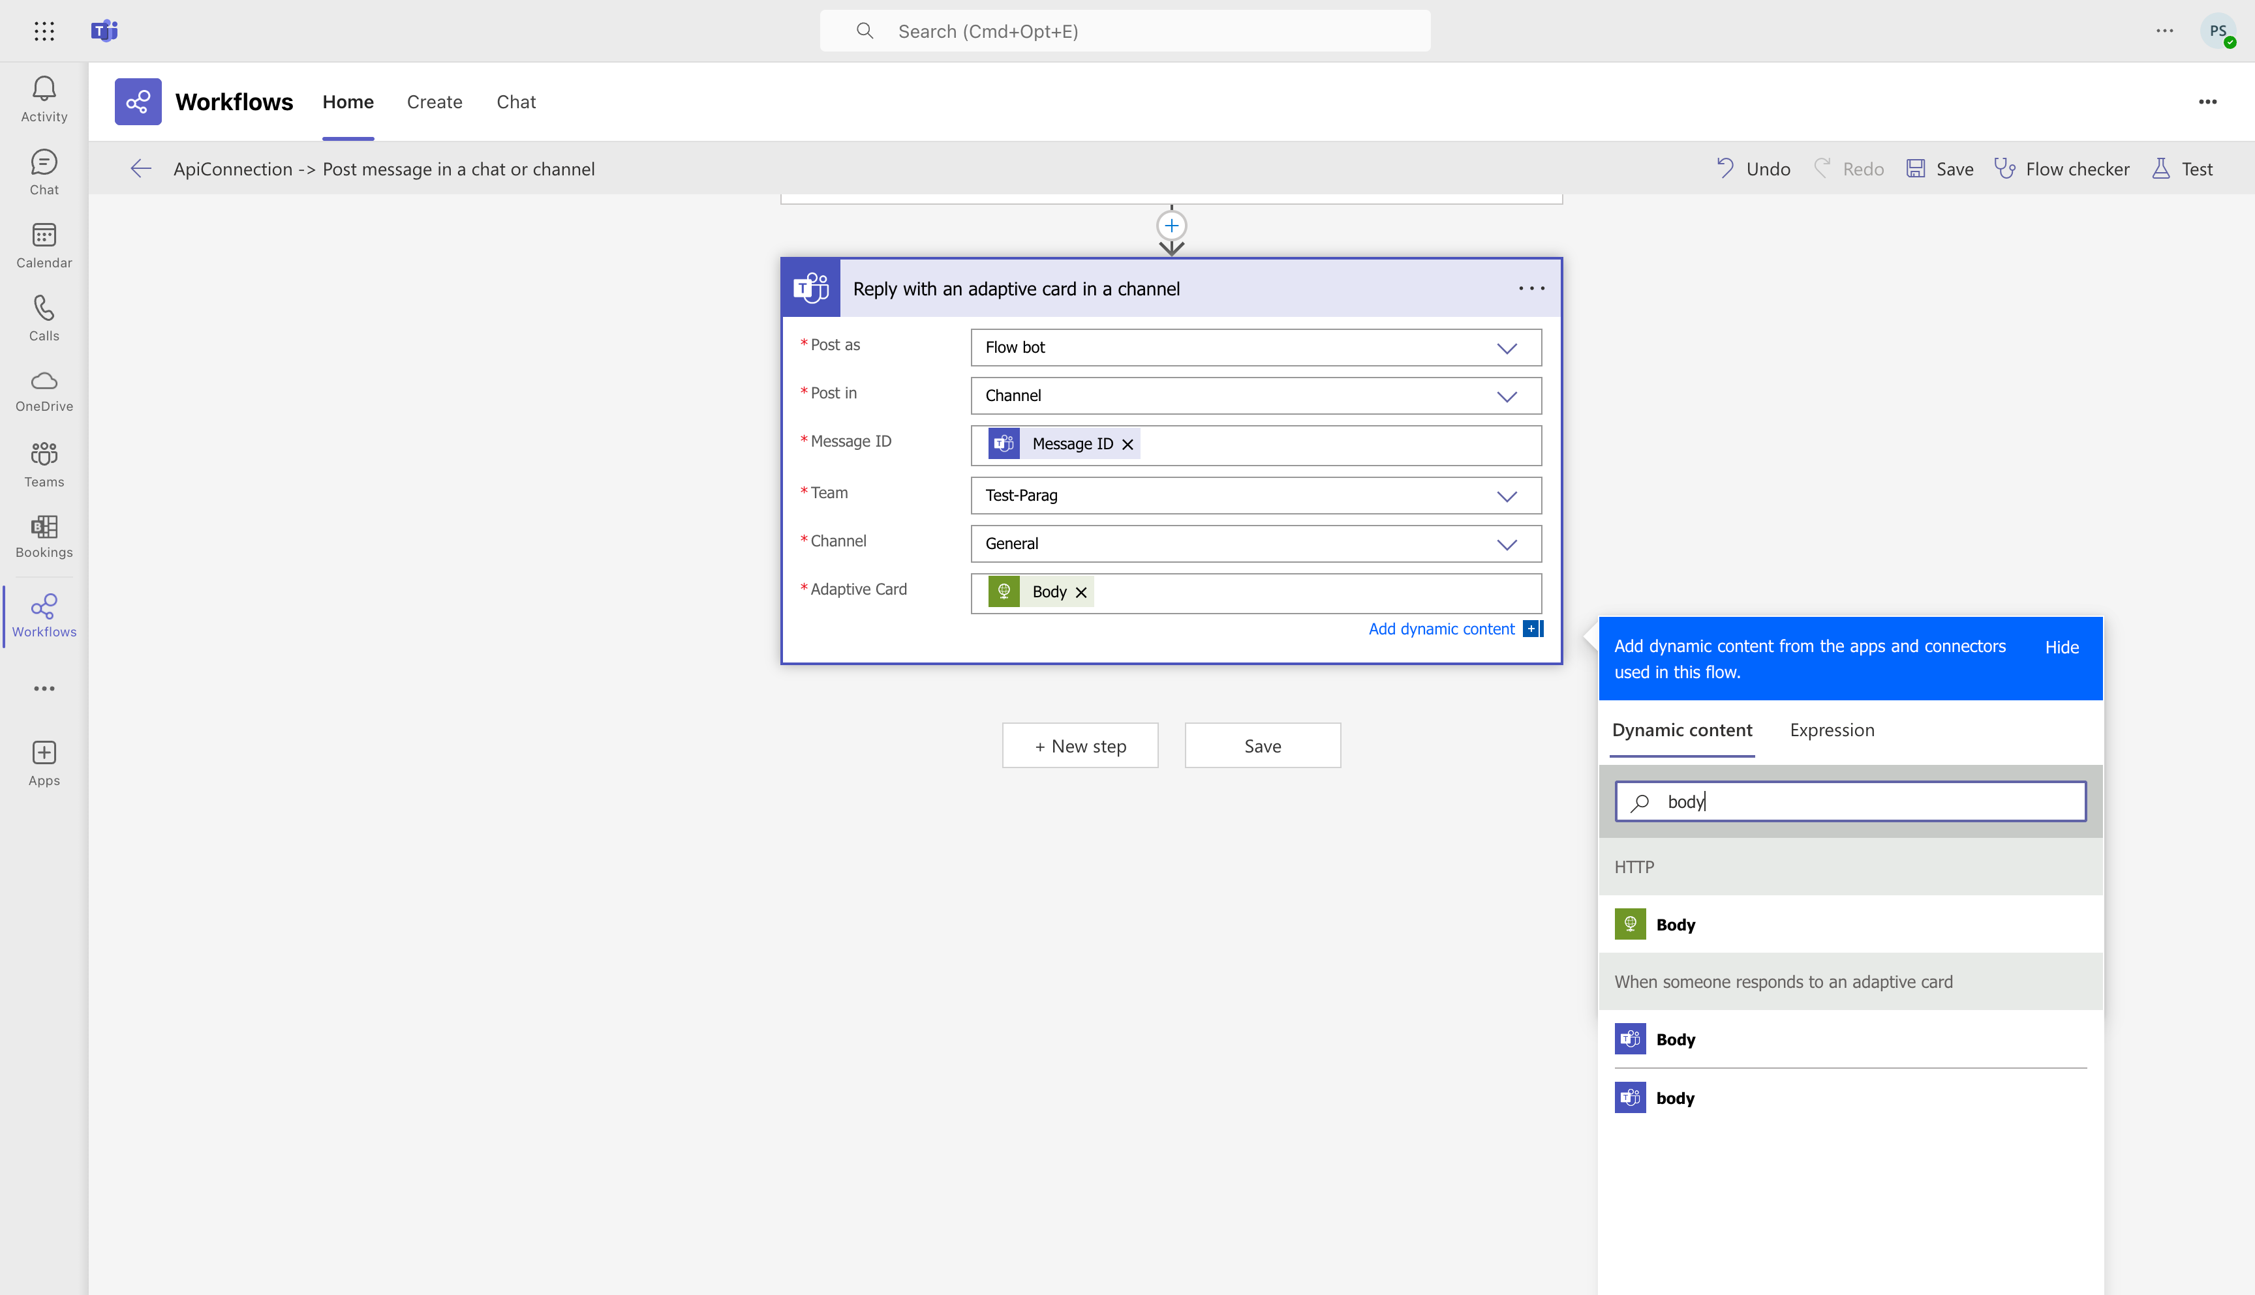Screen dimensions: 2255x1295
Task: Switch to the Create tab
Action: tap(435, 101)
